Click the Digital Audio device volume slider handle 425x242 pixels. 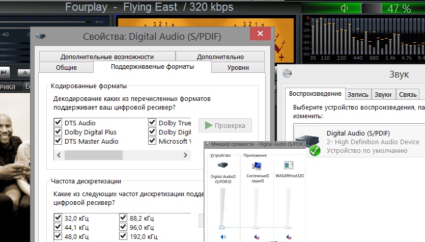coord(222,227)
